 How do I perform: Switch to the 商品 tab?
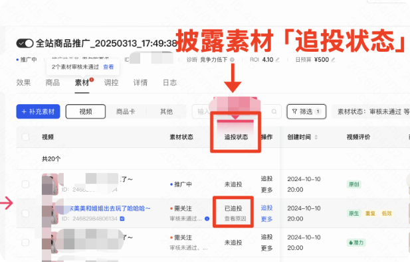pos(52,83)
